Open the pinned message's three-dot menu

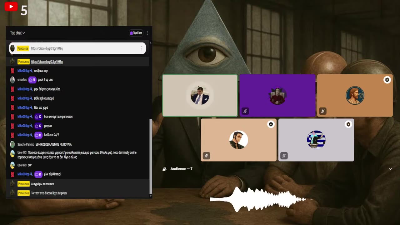[x=142, y=48]
